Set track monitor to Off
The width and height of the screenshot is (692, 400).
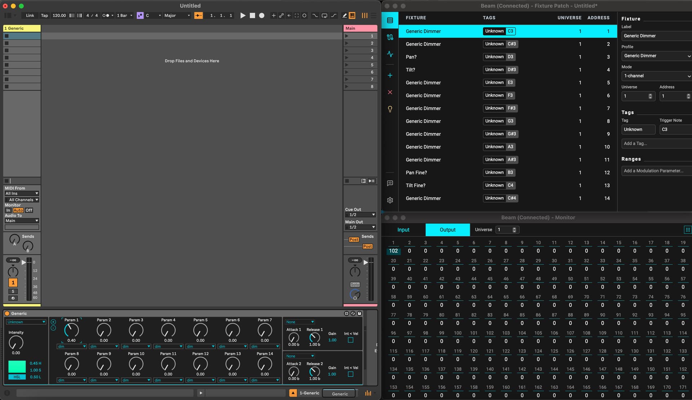point(29,210)
